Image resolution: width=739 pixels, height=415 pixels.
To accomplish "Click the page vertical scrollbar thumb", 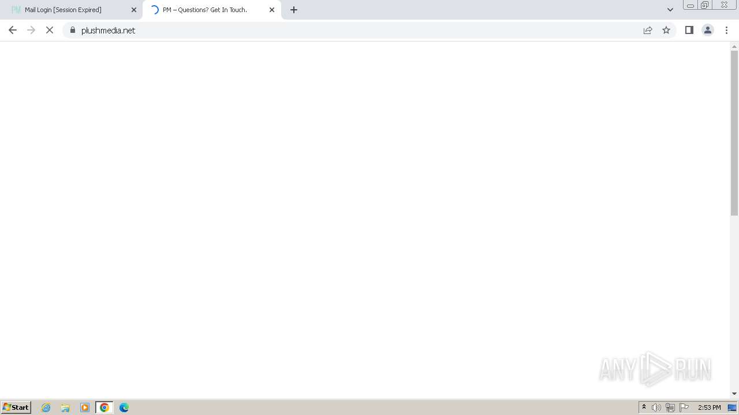I will pos(734,133).
